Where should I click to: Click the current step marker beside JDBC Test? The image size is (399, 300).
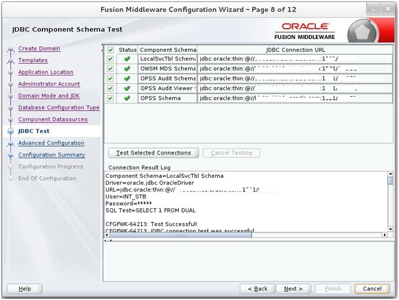(11, 131)
